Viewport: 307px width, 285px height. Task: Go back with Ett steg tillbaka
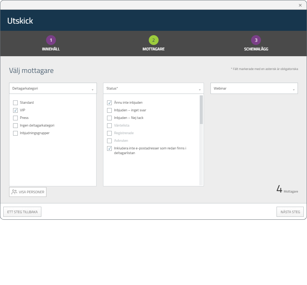(22, 212)
